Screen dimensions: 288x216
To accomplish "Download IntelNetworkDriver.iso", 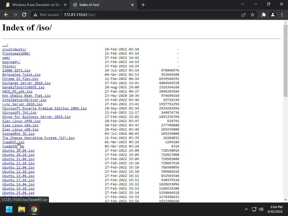I will point(24,100).
